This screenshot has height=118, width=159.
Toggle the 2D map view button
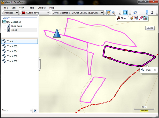126,13
